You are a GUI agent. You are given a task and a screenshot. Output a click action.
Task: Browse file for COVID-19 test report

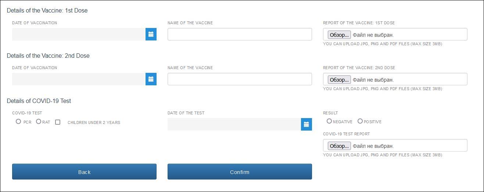coord(339,146)
